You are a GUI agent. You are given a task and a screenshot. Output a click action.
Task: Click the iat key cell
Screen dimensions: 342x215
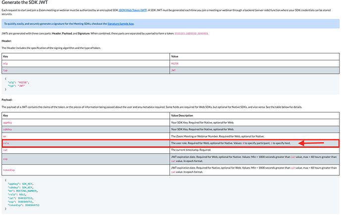click(x=86, y=150)
